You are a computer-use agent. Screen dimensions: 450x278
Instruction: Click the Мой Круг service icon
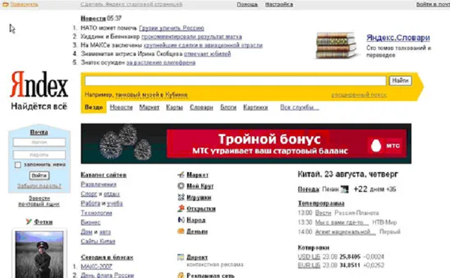tap(181, 186)
